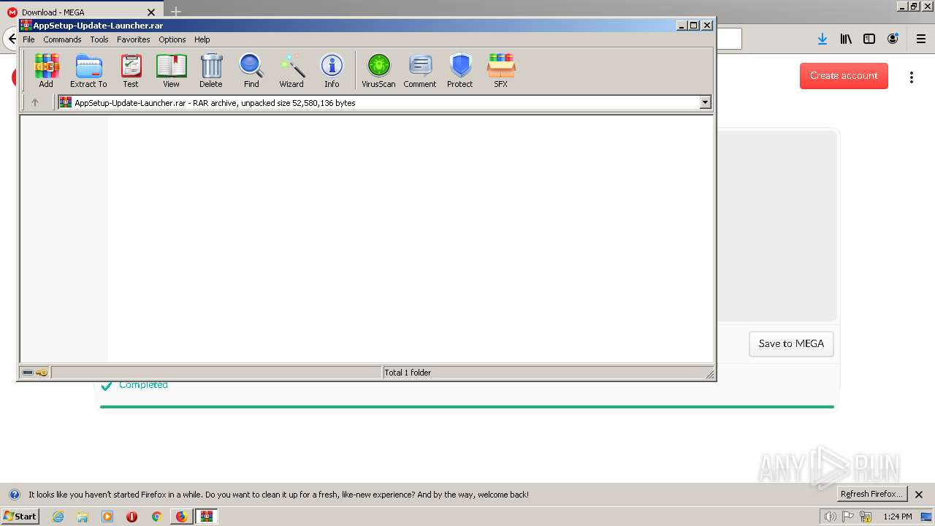Click the Action Center flag tray icon

(x=848, y=517)
